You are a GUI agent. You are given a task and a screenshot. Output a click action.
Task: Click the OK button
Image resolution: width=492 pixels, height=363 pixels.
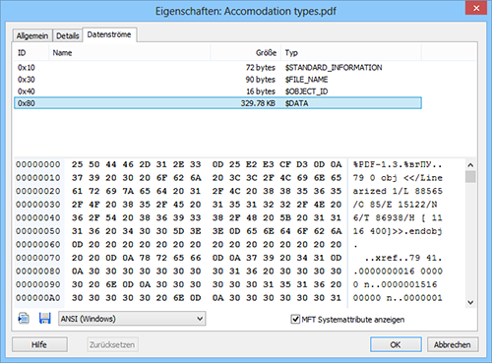point(396,344)
